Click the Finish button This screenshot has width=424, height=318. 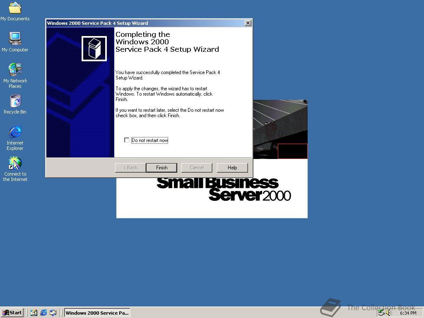[162, 168]
